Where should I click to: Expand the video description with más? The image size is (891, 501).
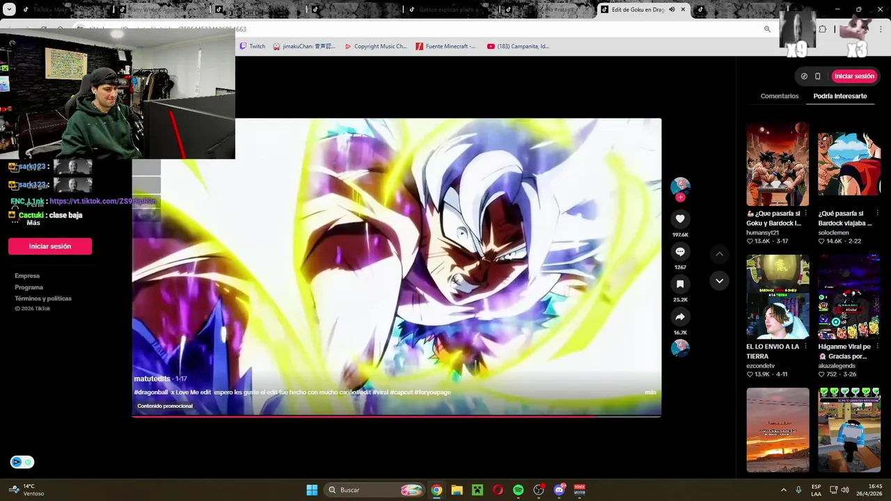[650, 392]
